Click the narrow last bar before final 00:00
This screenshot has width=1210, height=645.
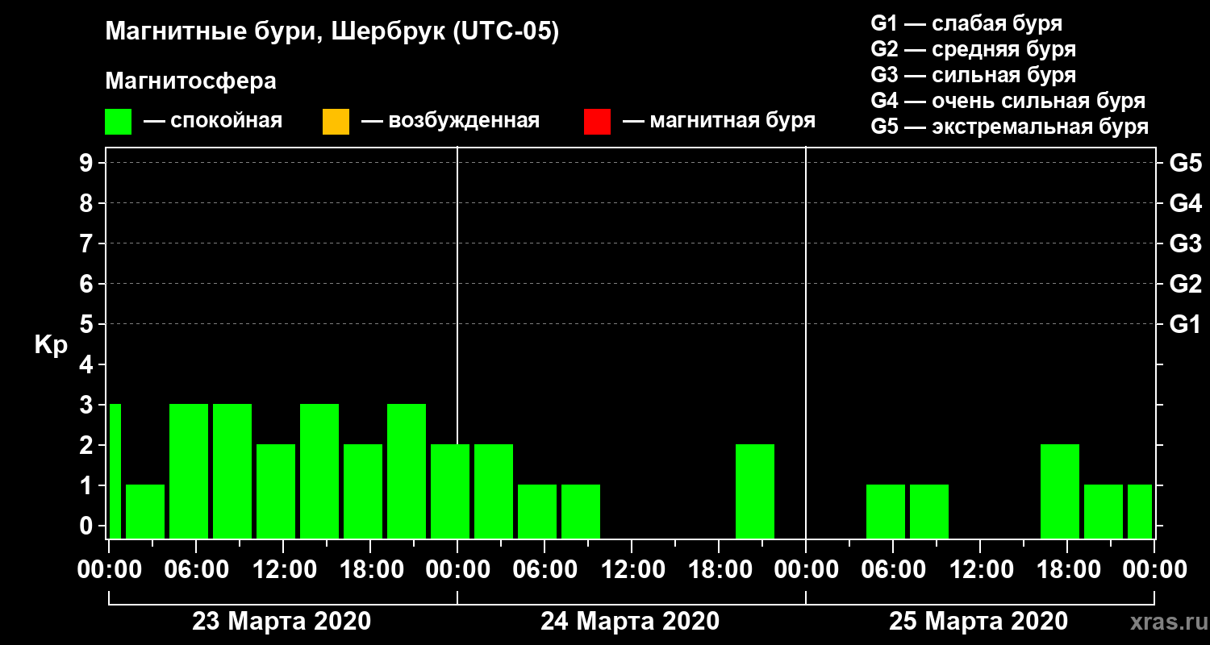tap(1140, 511)
